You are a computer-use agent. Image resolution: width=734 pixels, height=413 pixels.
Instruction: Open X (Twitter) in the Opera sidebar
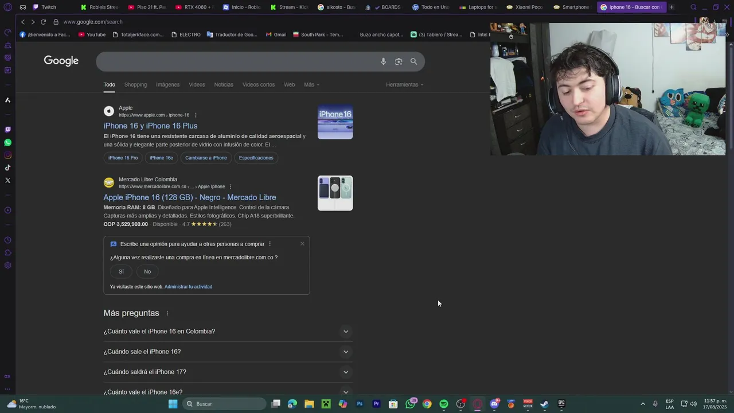pos(7,180)
